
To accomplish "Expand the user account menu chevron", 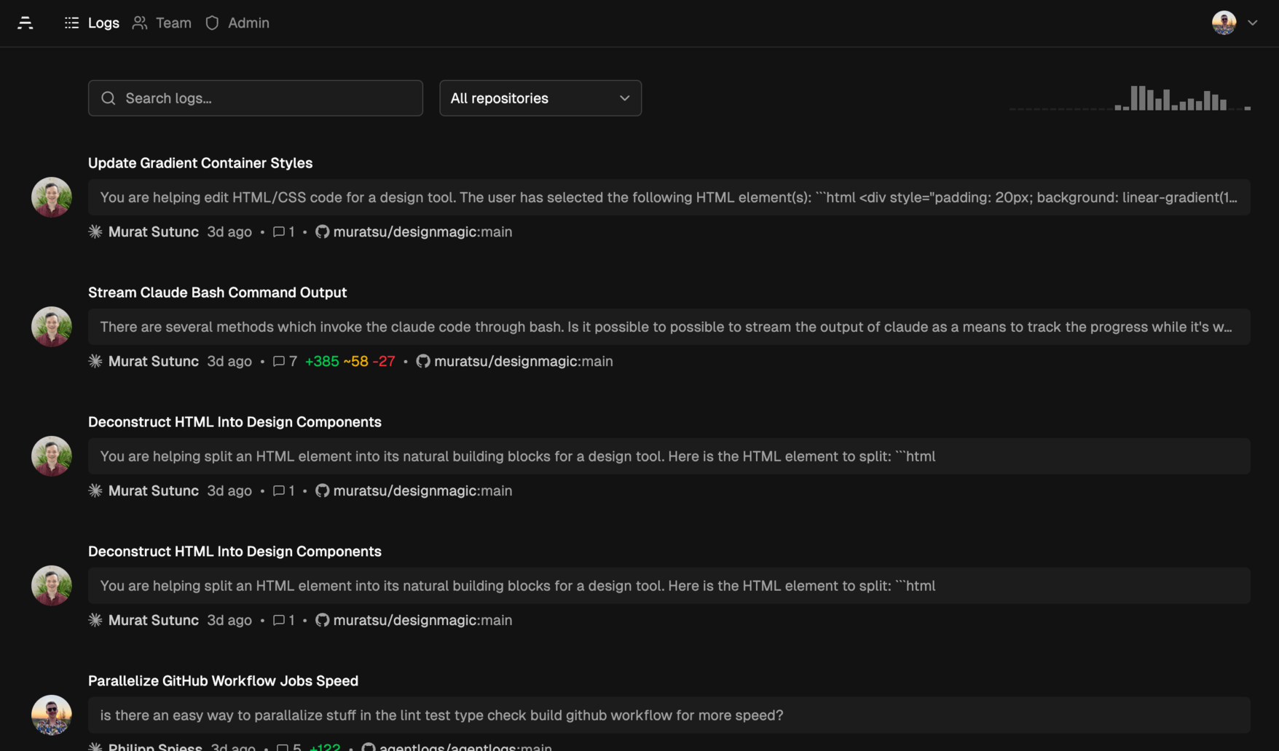I will pyautogui.click(x=1252, y=23).
